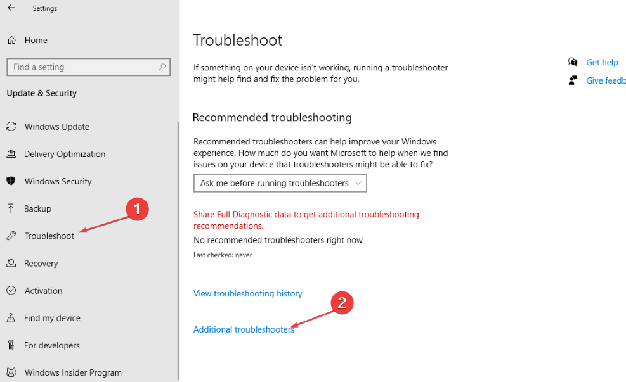Click the Backup arrow icon

(11, 208)
